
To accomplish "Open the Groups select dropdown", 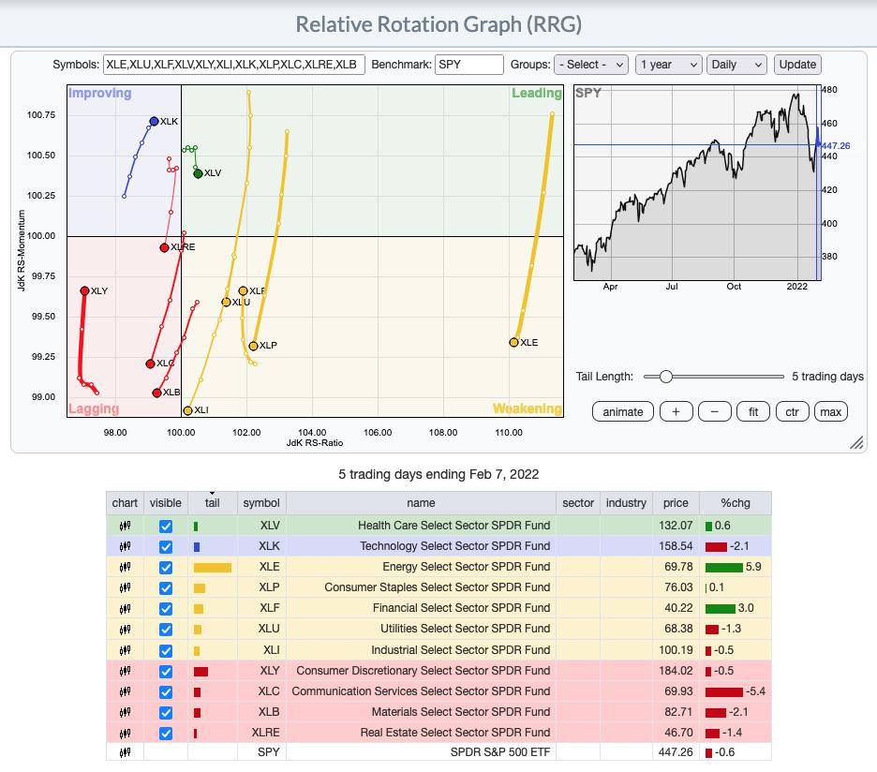I will (591, 65).
